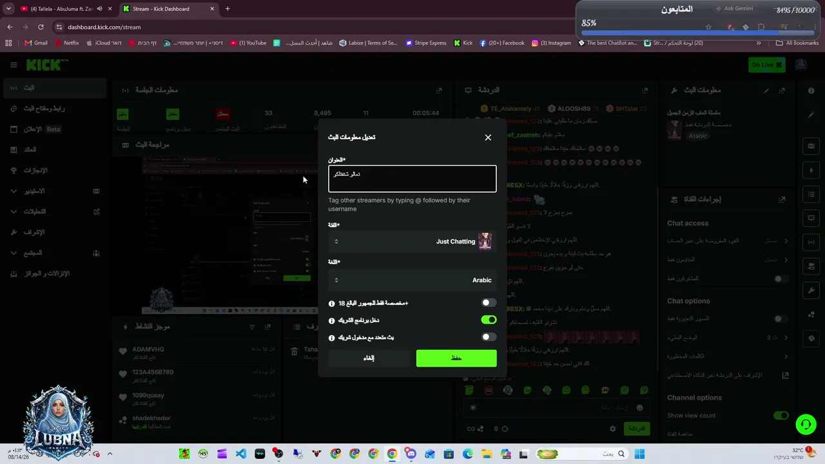
Task: Open رابط ومفتاح البث in the sidebar
Action: pyautogui.click(x=55, y=109)
